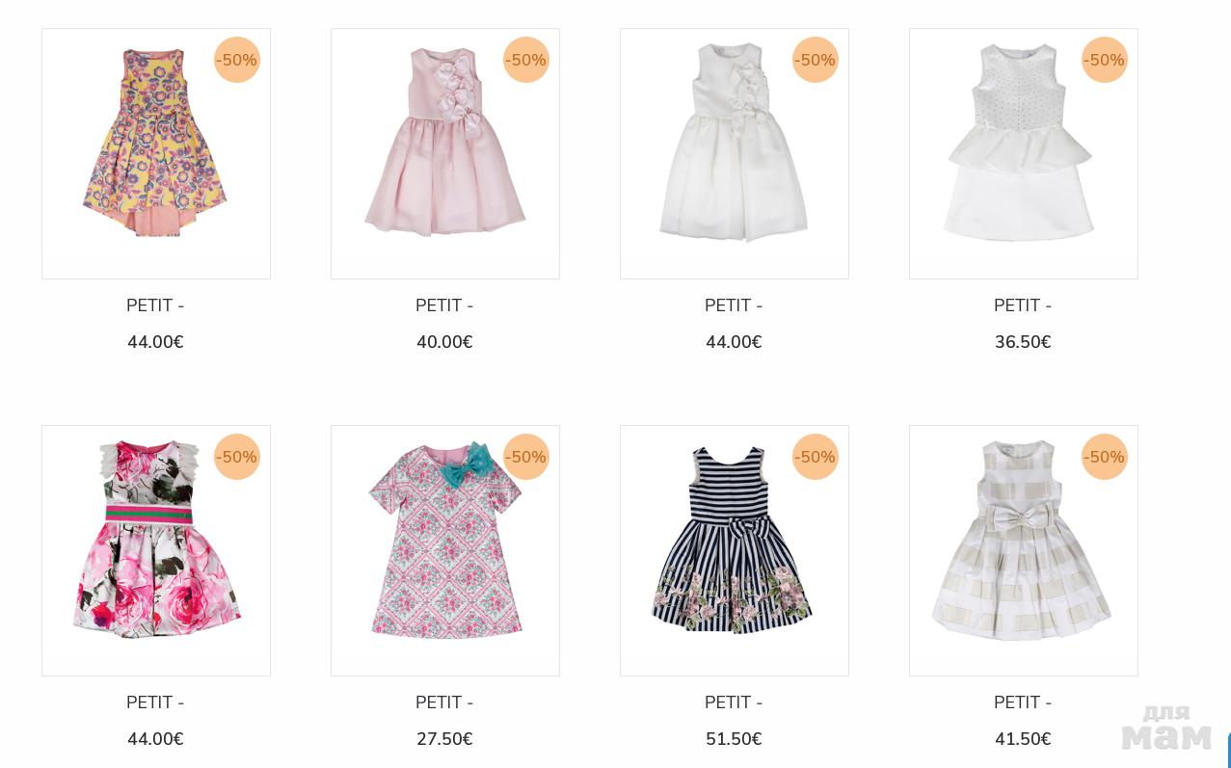Viewport: 1231px width, 768px height.
Task: Open PETIT link under the striped dress
Action: (x=734, y=702)
